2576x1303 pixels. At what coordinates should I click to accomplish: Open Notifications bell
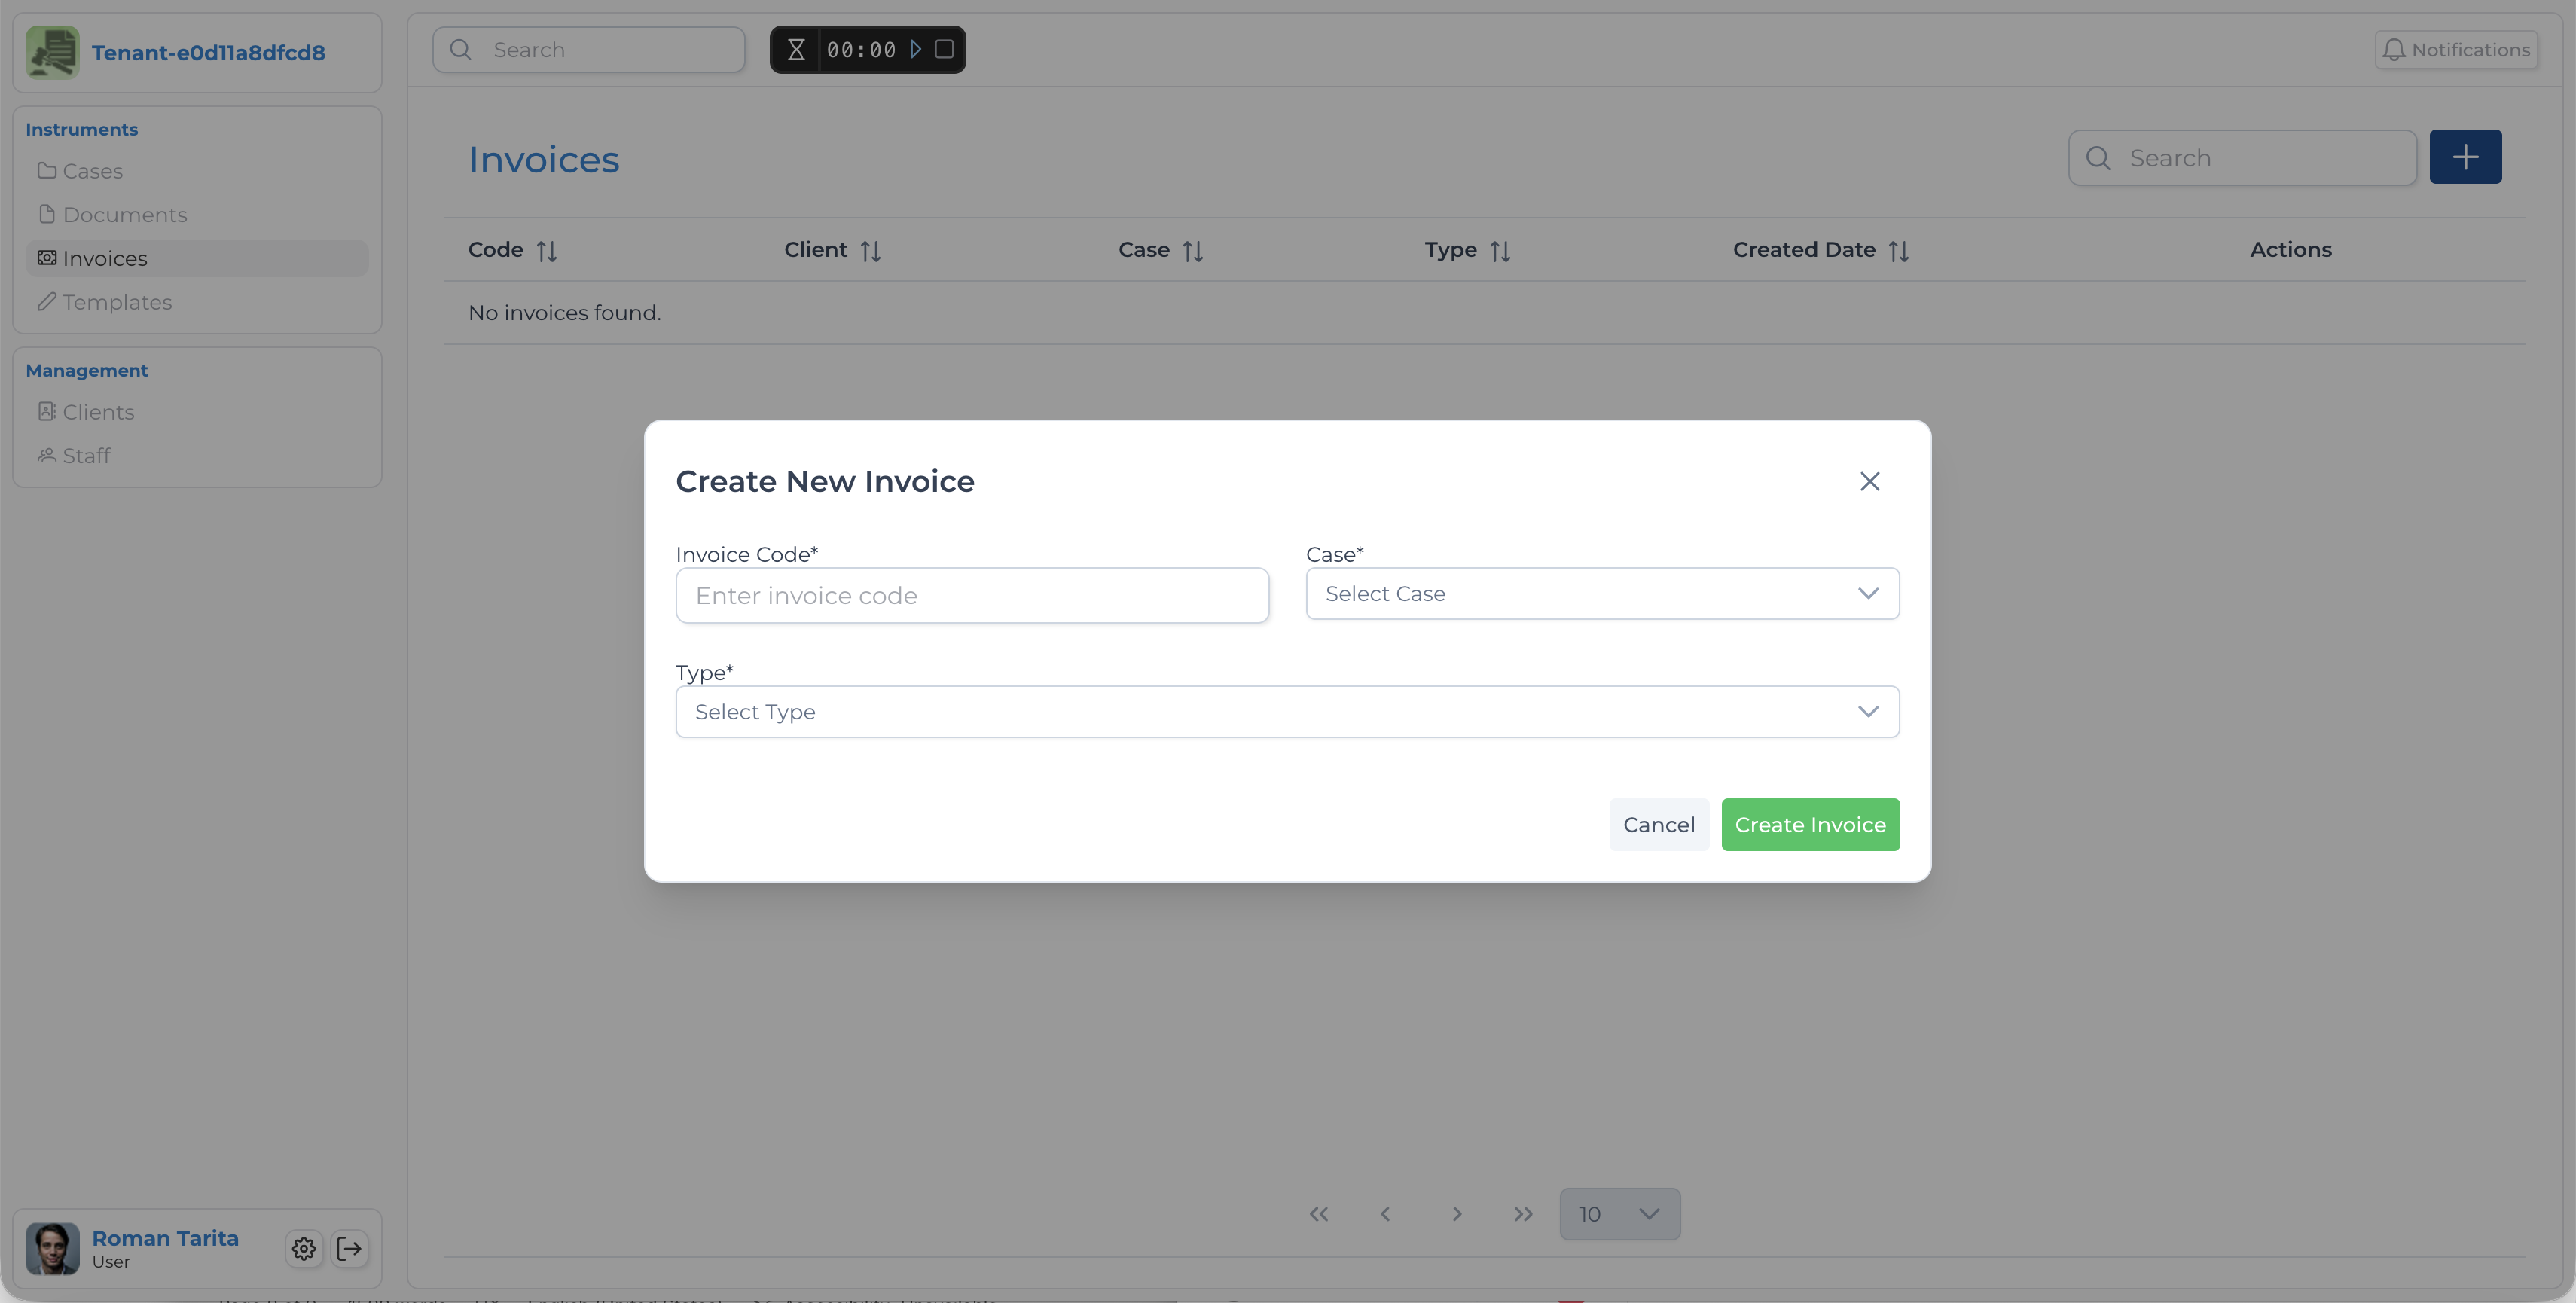click(2456, 50)
